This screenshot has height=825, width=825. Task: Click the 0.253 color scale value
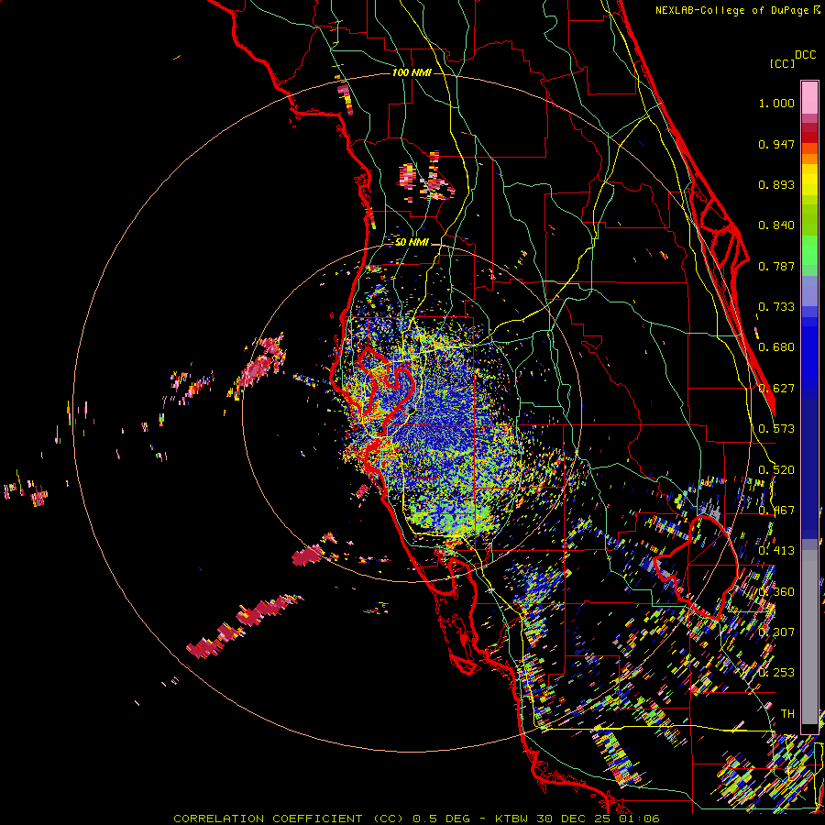pyautogui.click(x=776, y=673)
